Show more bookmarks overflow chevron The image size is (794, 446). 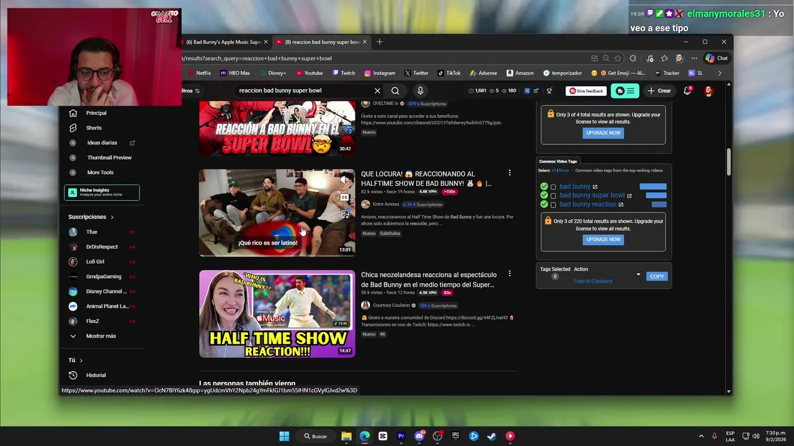pyautogui.click(x=720, y=73)
